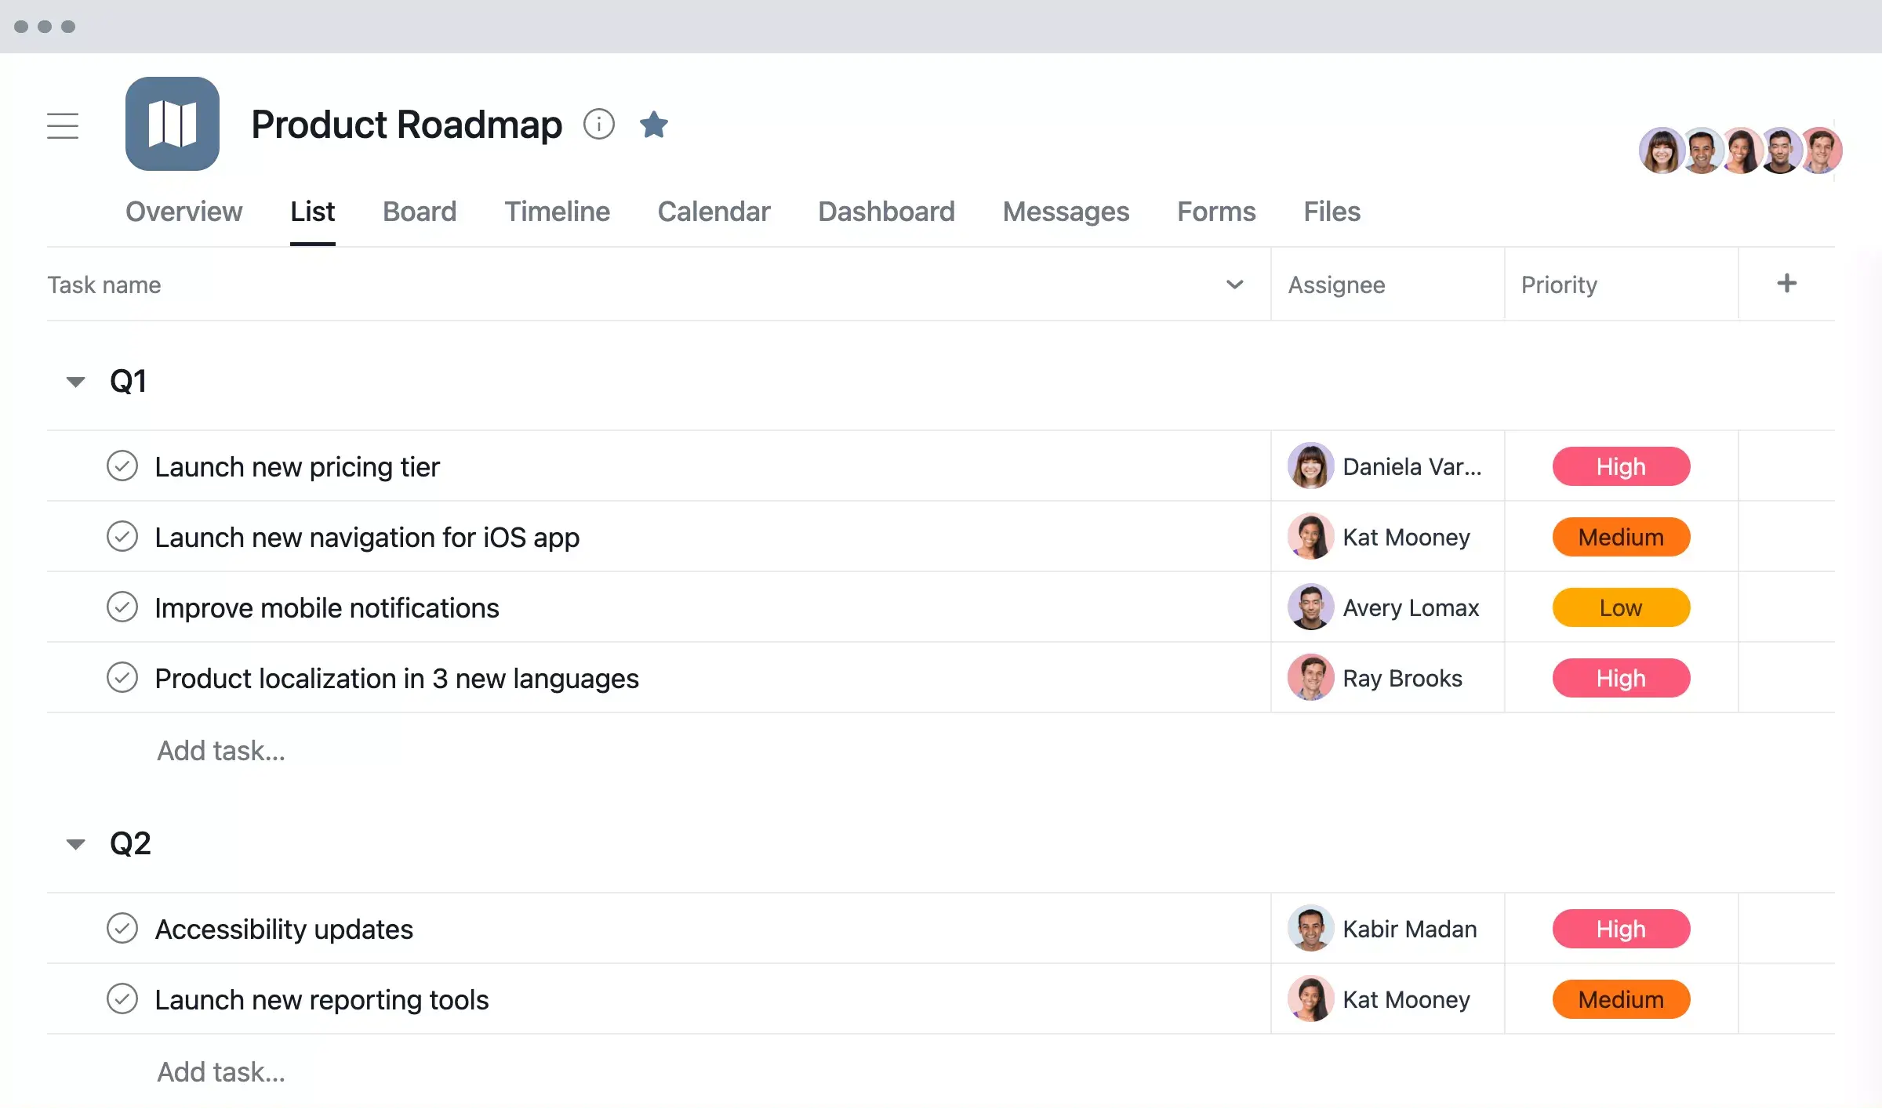
Task: Click the High priority badge on Product localization
Action: [x=1621, y=677]
